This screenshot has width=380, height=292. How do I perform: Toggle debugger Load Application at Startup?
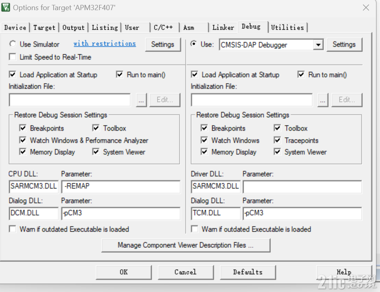(194, 74)
